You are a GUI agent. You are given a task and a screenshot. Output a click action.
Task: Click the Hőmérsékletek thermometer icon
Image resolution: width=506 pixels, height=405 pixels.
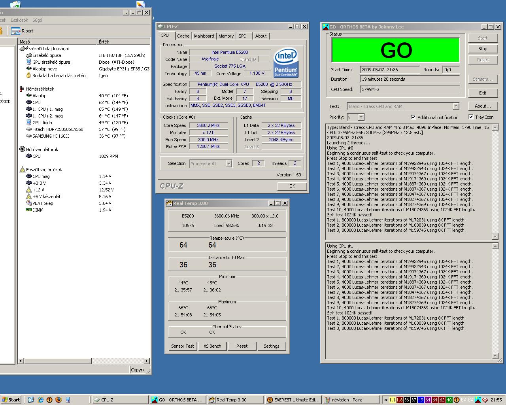[22, 89]
